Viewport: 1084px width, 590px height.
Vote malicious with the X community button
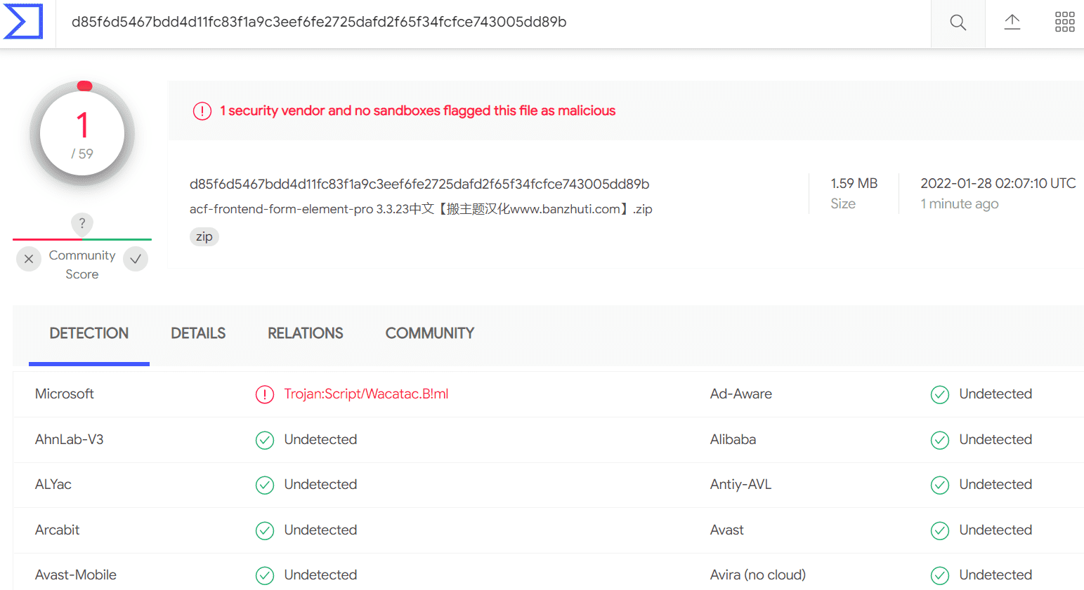[29, 259]
